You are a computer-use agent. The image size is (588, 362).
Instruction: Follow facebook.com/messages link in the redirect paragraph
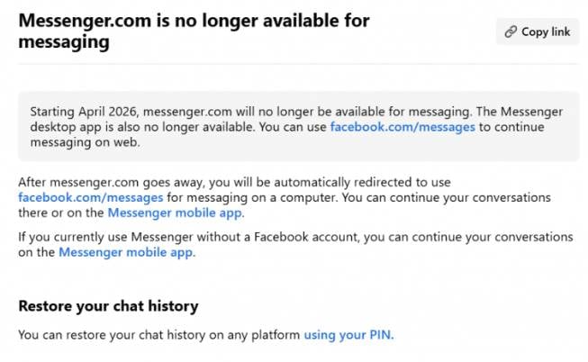pos(90,196)
